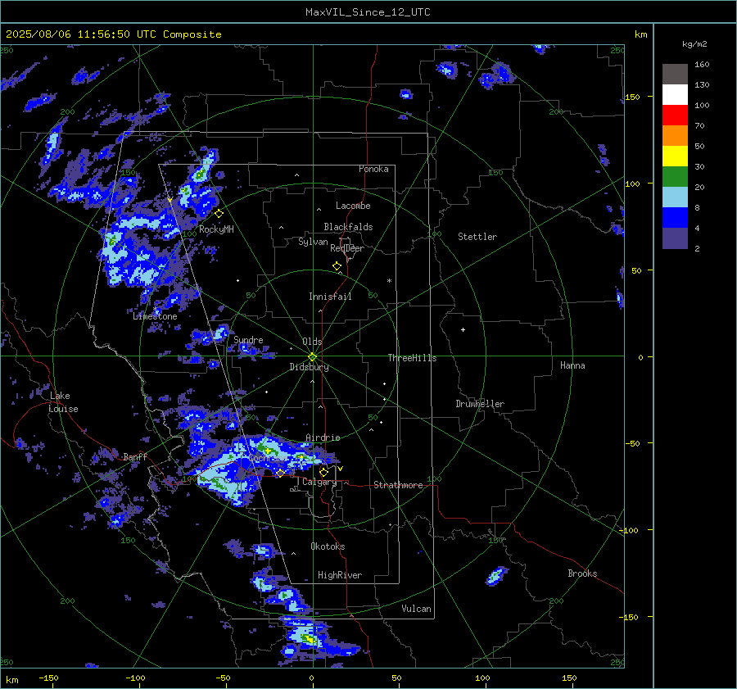Click the 70 legend value
Image resolution: width=737 pixels, height=689 pixels.
[x=699, y=126]
